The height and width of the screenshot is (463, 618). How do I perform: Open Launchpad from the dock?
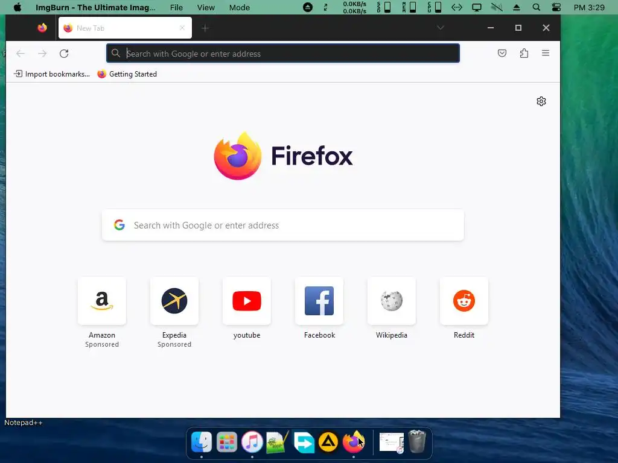coord(227,442)
